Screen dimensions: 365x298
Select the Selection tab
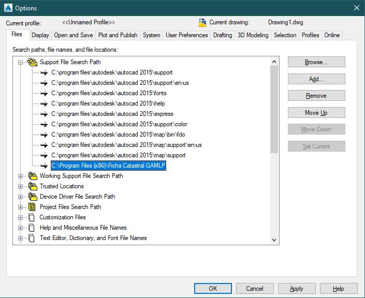(285, 35)
